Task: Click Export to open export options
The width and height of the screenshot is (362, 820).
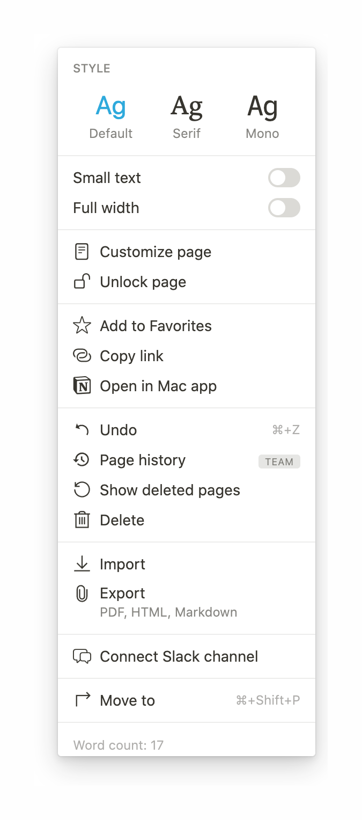Action: (122, 593)
